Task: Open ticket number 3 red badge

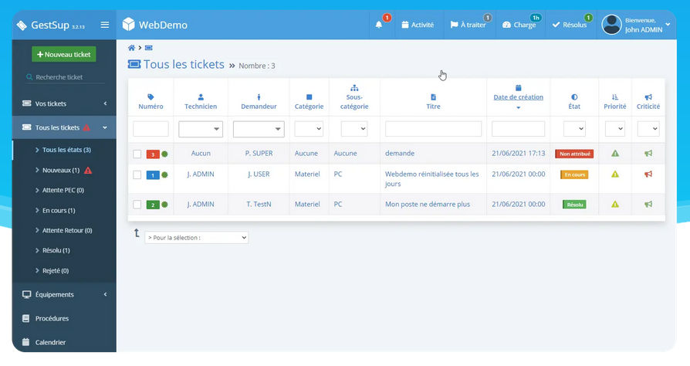Action: click(153, 154)
